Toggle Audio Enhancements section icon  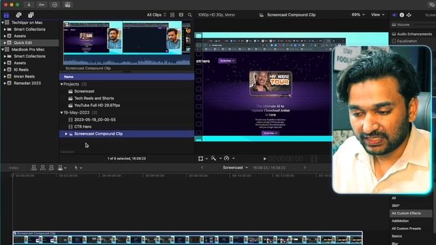point(394,34)
